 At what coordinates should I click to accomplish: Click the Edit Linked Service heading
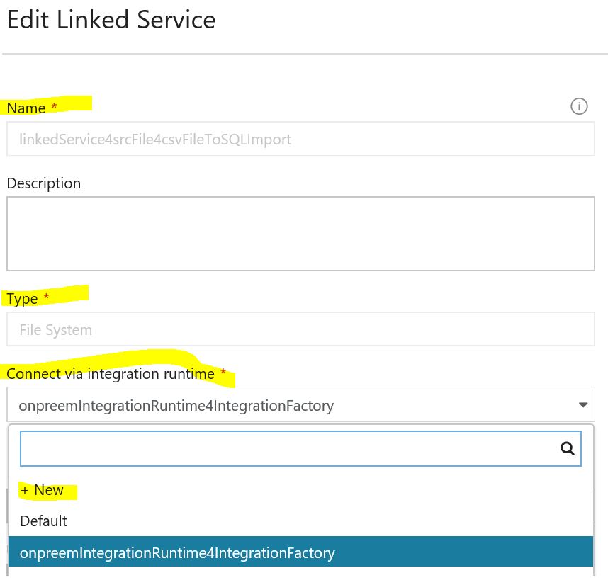(111, 20)
